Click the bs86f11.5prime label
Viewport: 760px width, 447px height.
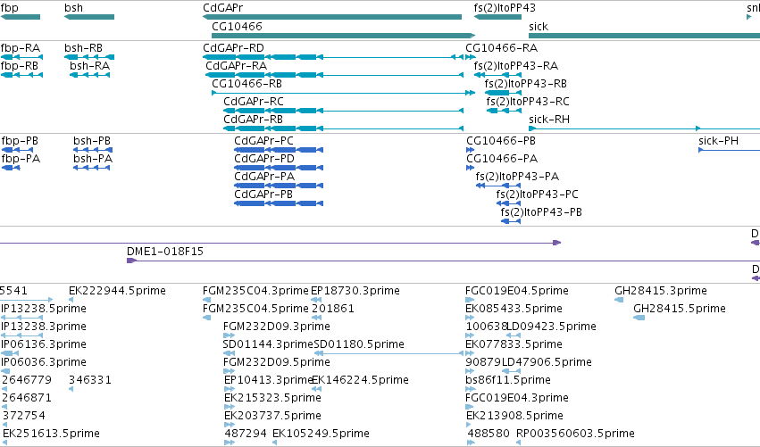click(x=508, y=380)
